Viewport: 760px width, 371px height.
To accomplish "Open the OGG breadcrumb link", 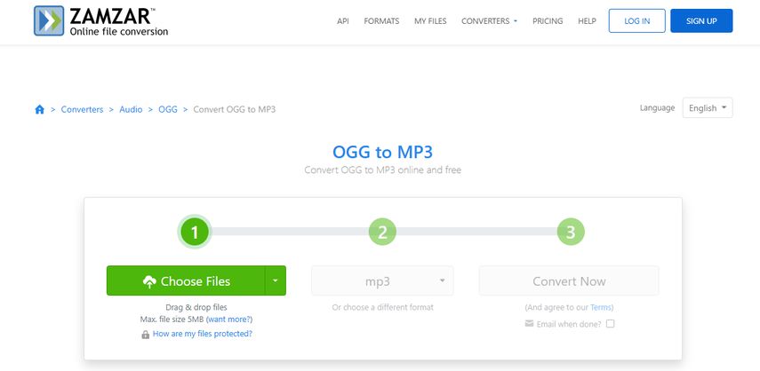I will 168,110.
